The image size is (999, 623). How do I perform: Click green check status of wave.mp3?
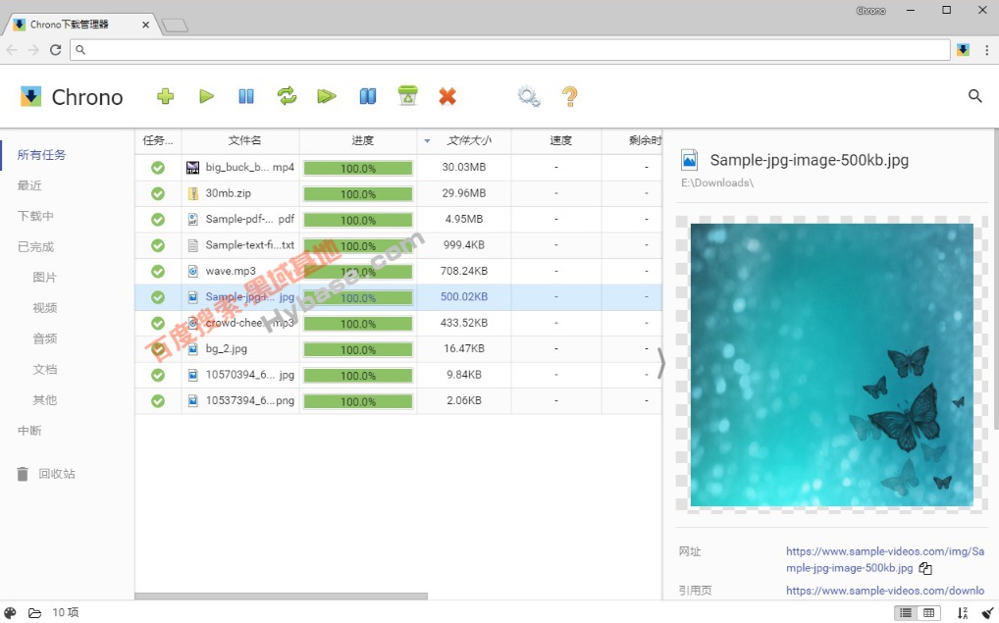158,272
